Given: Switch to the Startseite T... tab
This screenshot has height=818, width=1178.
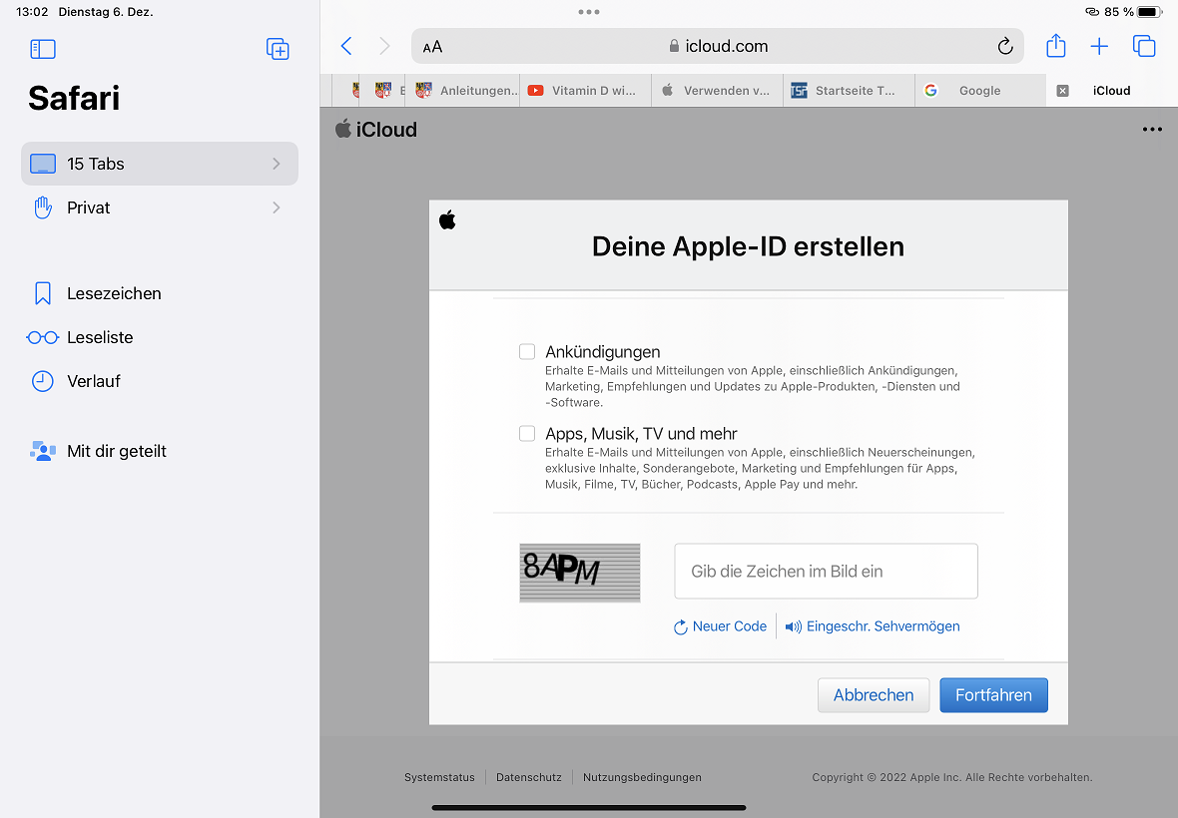Looking at the screenshot, I should click(849, 91).
